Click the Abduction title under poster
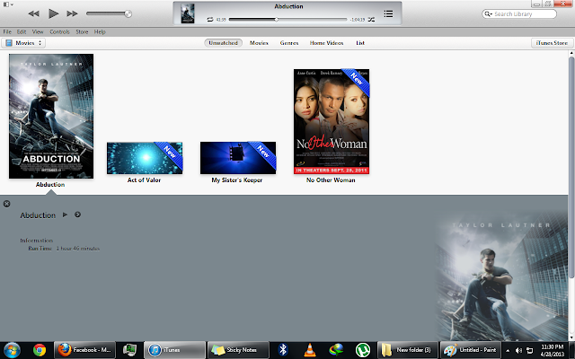The image size is (575, 359). click(x=50, y=185)
